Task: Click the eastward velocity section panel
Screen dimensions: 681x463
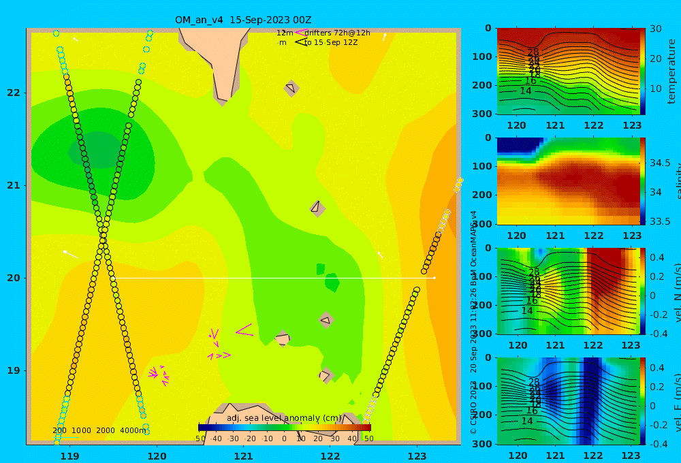Action: pos(569,401)
